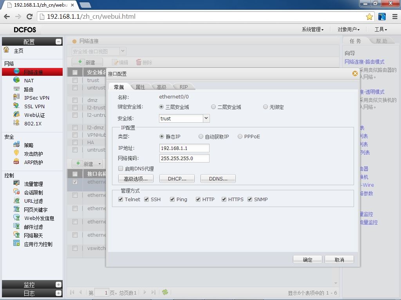The image size is (401, 300).
Task: Toggle the HTTP checkbox
Action: tap(198, 199)
